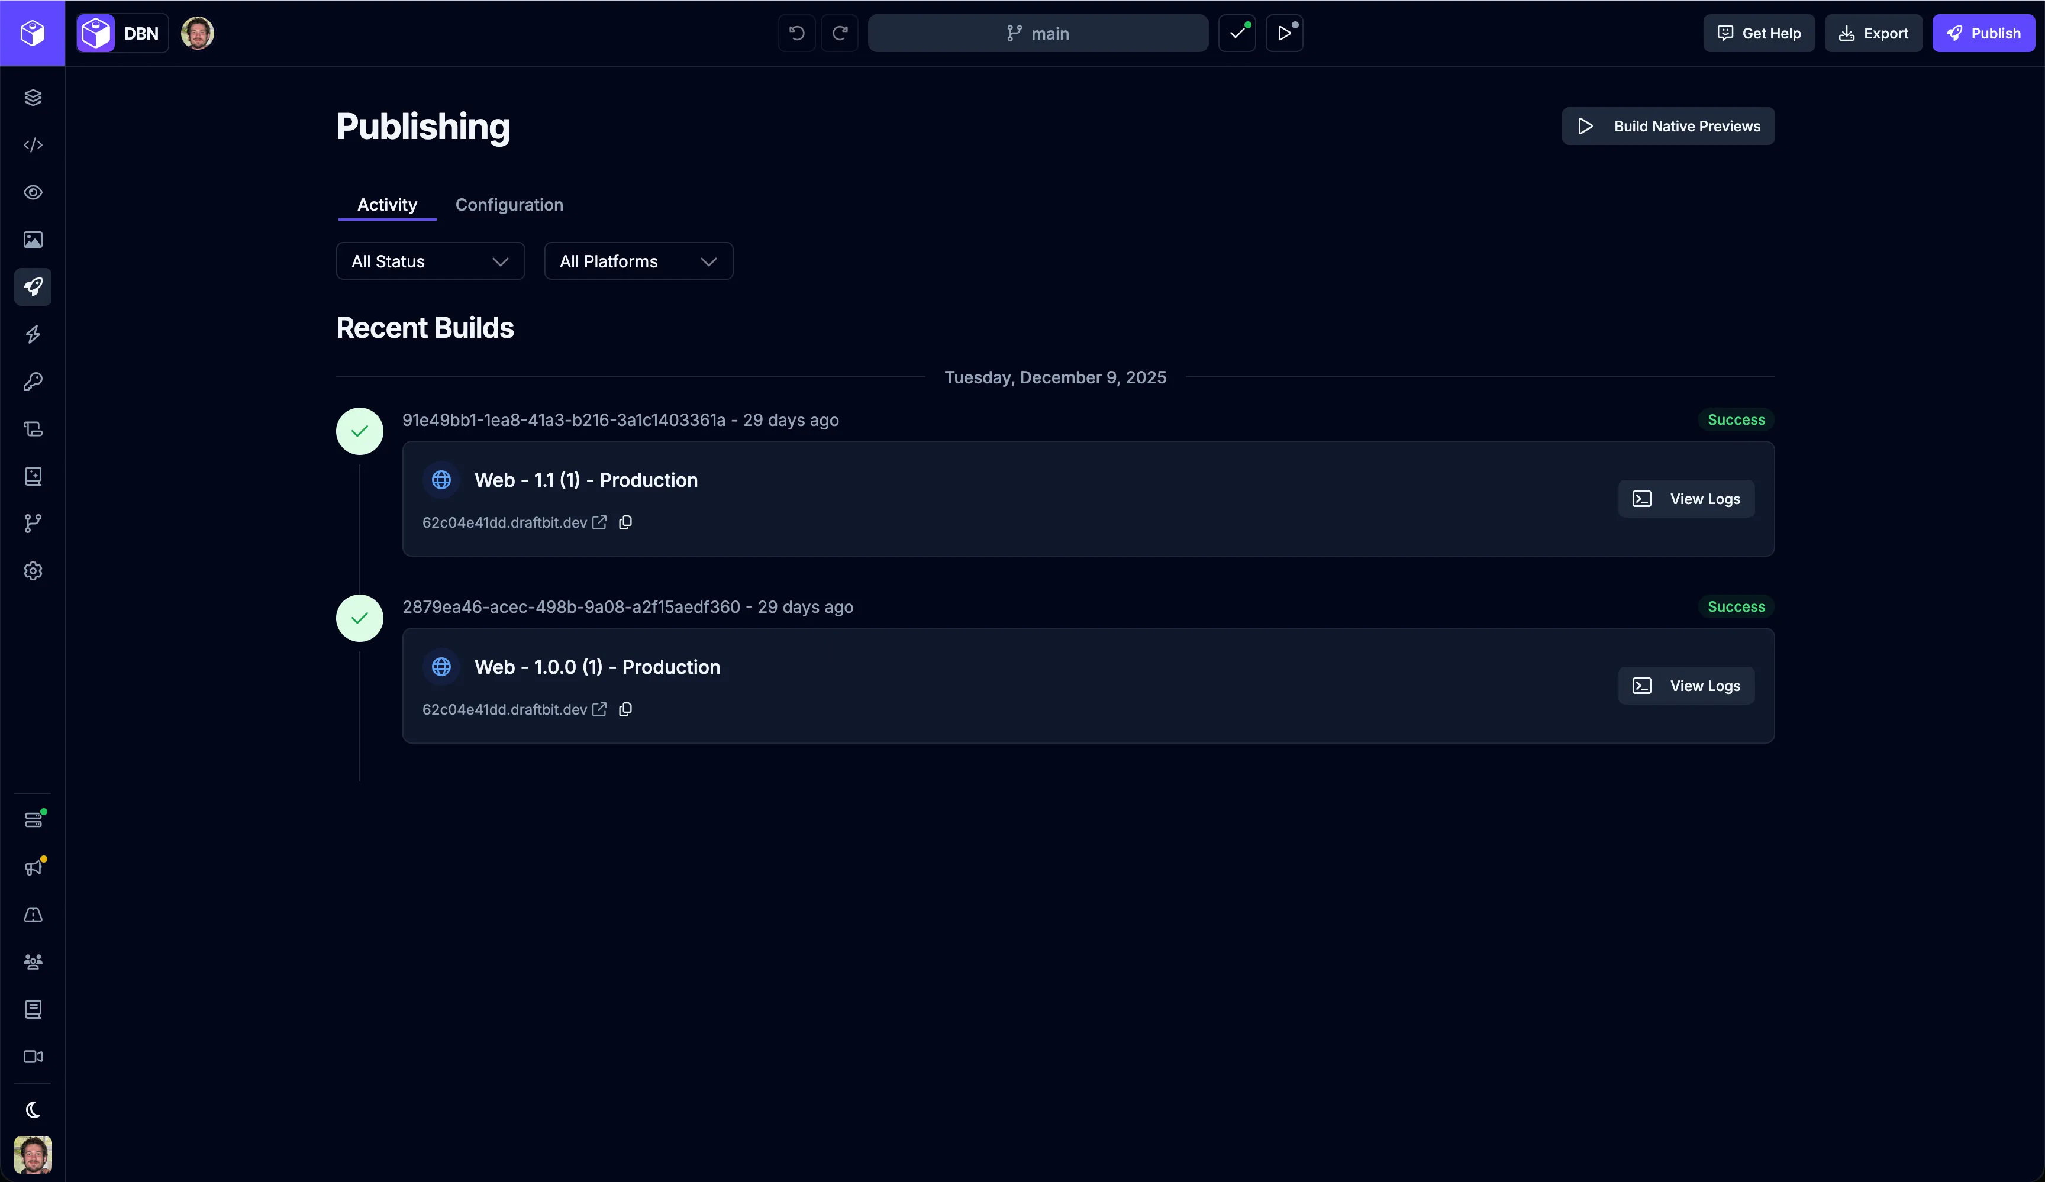Expand the All Platforms dropdown
This screenshot has width=2045, height=1182.
click(638, 261)
